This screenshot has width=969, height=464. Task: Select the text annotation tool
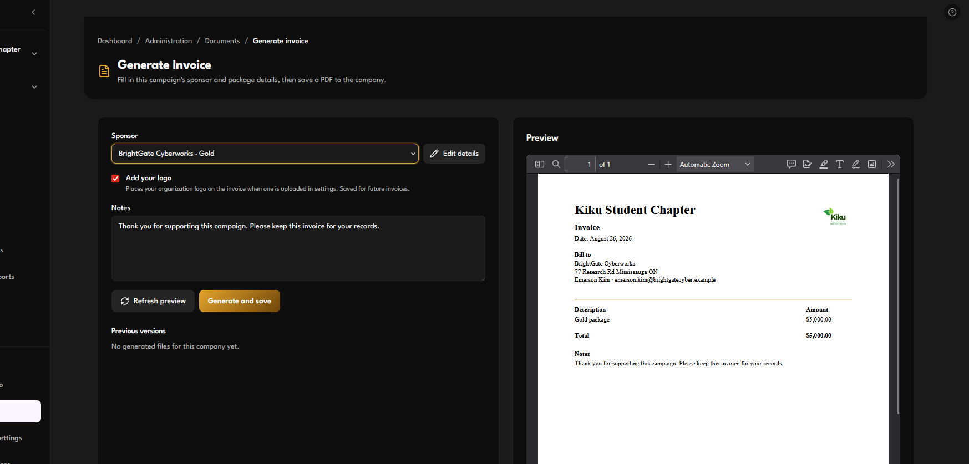point(840,164)
